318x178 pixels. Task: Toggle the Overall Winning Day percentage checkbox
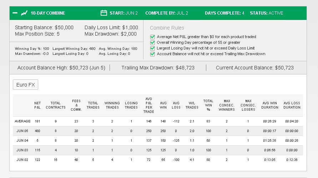[152, 42]
